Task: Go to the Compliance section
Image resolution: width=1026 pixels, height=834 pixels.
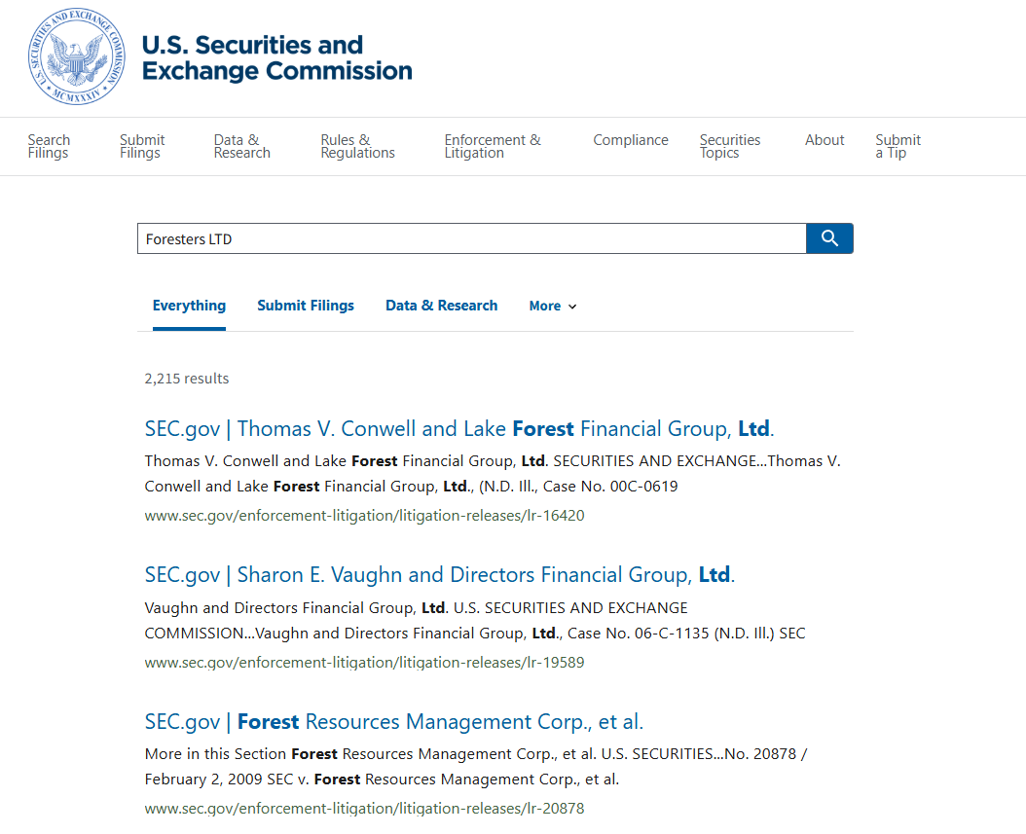Action: pos(631,140)
